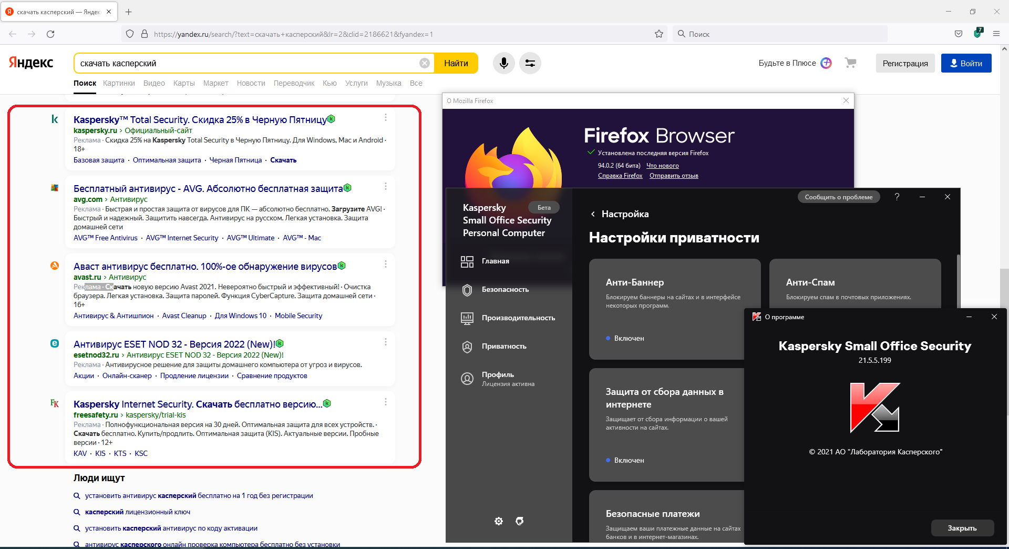
Task: Open suggestion каспеpский лицензионный ключ
Action: tap(138, 512)
